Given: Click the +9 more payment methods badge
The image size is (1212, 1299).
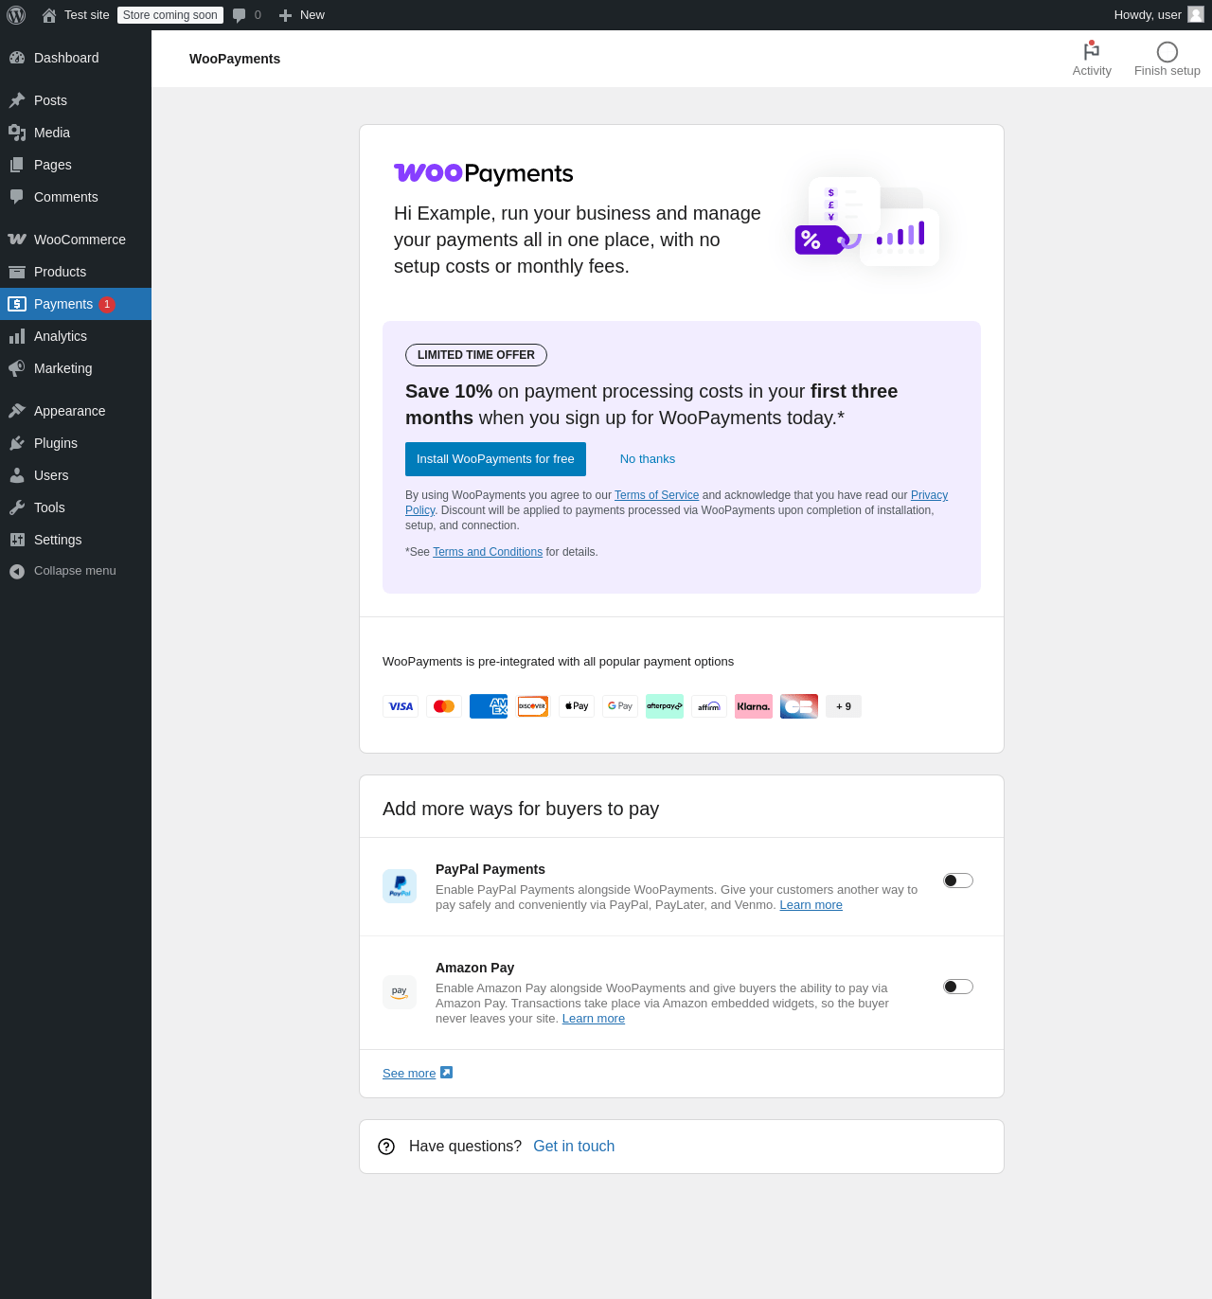Looking at the screenshot, I should (844, 706).
